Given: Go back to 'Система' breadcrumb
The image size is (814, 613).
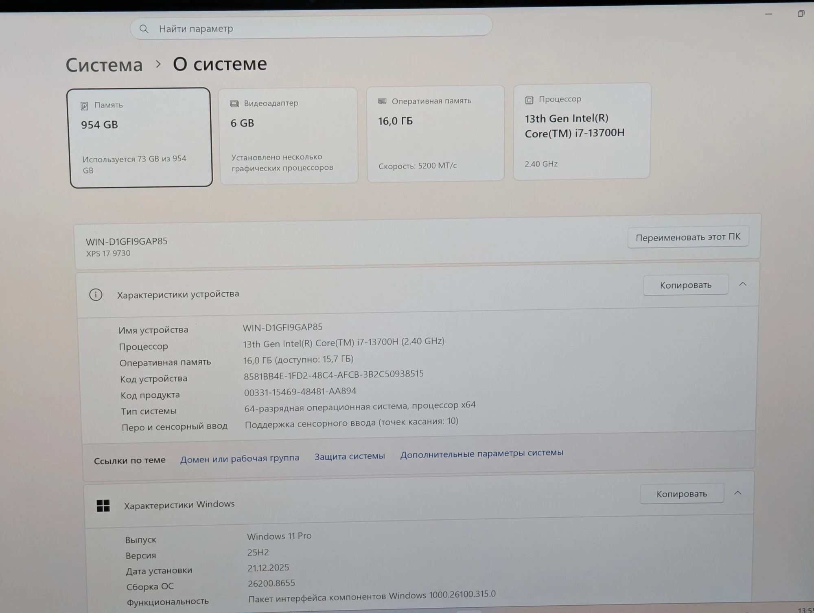Looking at the screenshot, I should 105,65.
